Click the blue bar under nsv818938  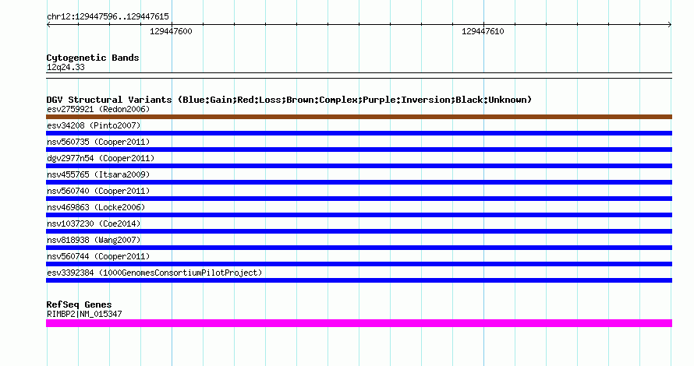359,248
